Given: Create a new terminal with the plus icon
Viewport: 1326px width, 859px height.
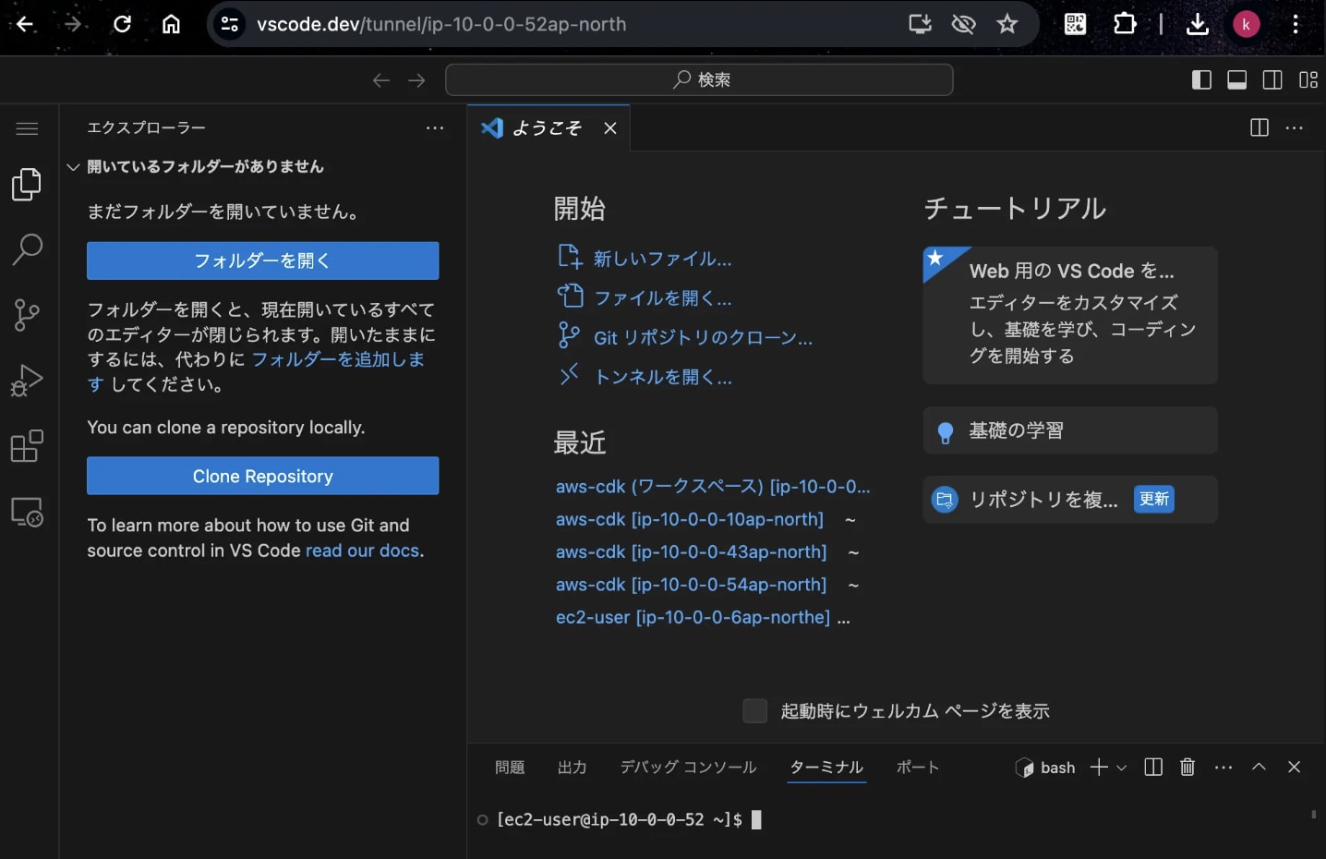Looking at the screenshot, I should (x=1098, y=767).
